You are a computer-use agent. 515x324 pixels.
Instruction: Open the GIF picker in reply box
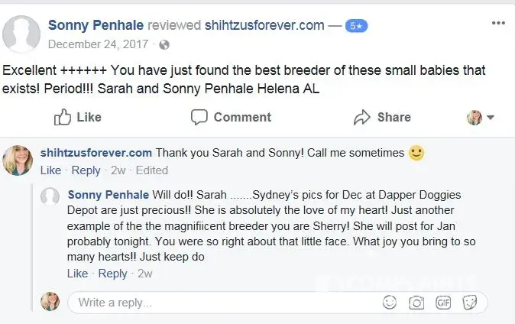click(x=442, y=303)
